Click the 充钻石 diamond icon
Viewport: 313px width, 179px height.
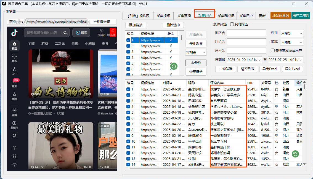click(102, 30)
